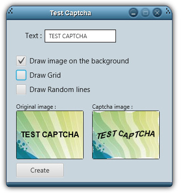Image resolution: width=182 pixels, height=194 pixels.
Task: Click the dotted grip in top-right corner
Action: tap(168, 11)
